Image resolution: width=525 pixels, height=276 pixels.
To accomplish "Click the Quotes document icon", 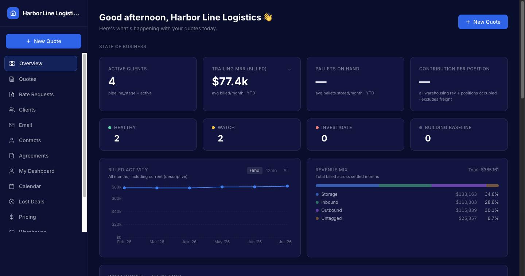I will coord(12,79).
